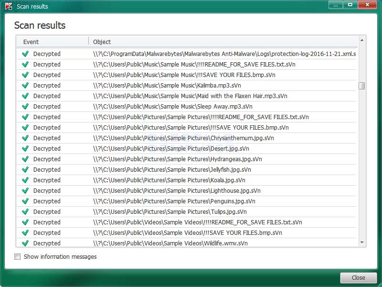Click green checkmark beside Desert.jpg.sVn row
The height and width of the screenshot is (287, 382).
[x=25, y=149]
